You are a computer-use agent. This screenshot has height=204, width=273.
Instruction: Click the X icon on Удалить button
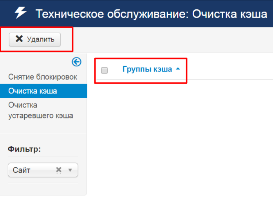[19, 39]
